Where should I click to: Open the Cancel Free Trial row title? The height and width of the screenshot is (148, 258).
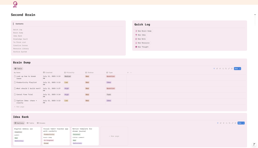[25, 94]
